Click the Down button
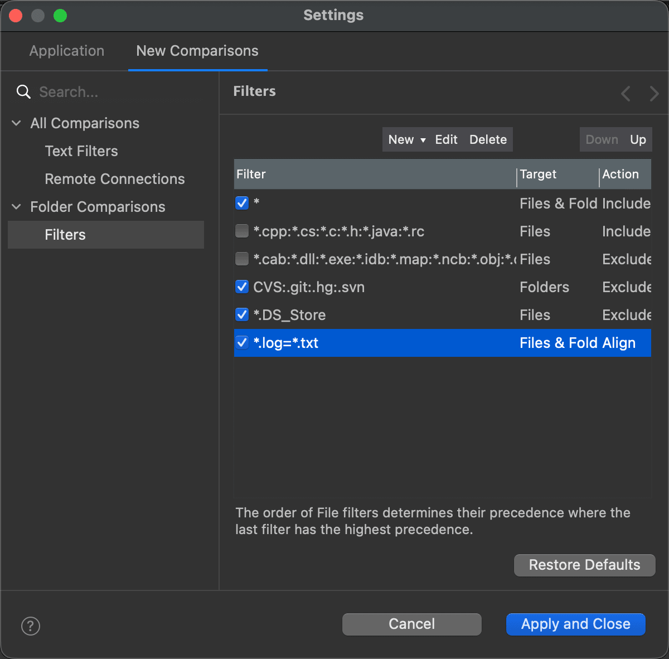The width and height of the screenshot is (669, 659). click(x=602, y=139)
